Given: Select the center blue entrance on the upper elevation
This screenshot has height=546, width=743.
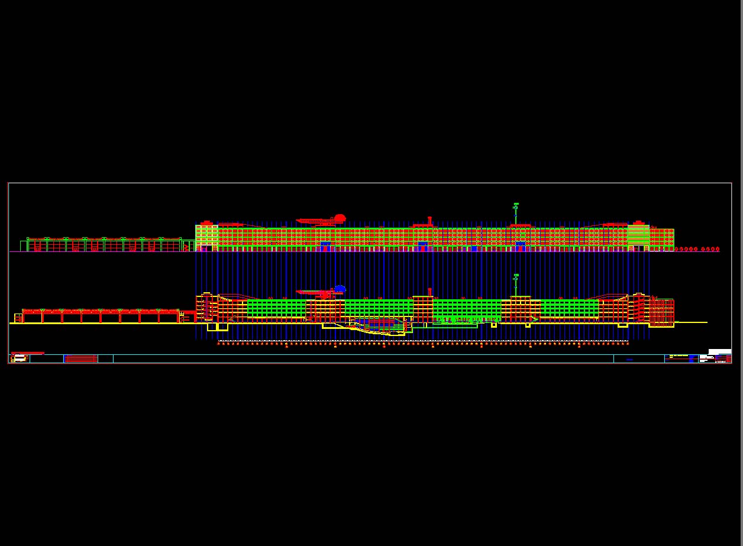Looking at the screenshot, I should [x=422, y=246].
